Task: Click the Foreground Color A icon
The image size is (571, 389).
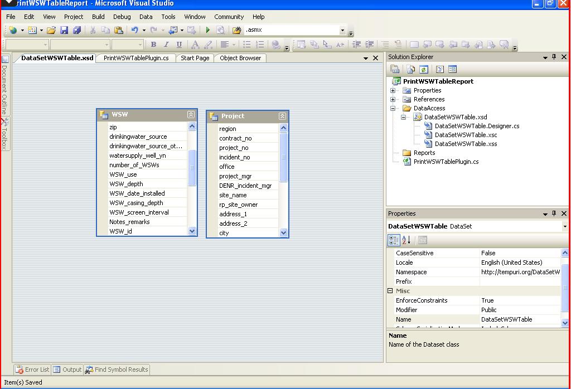Action: coord(195,45)
